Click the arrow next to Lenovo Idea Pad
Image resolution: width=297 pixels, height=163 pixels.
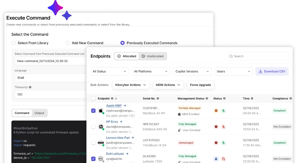(132, 138)
